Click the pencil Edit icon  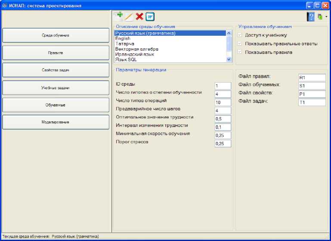click(129, 17)
